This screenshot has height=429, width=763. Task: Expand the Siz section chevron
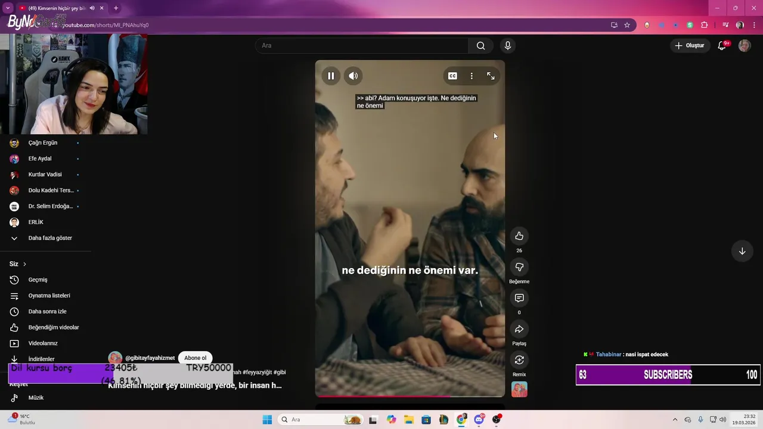click(24, 264)
